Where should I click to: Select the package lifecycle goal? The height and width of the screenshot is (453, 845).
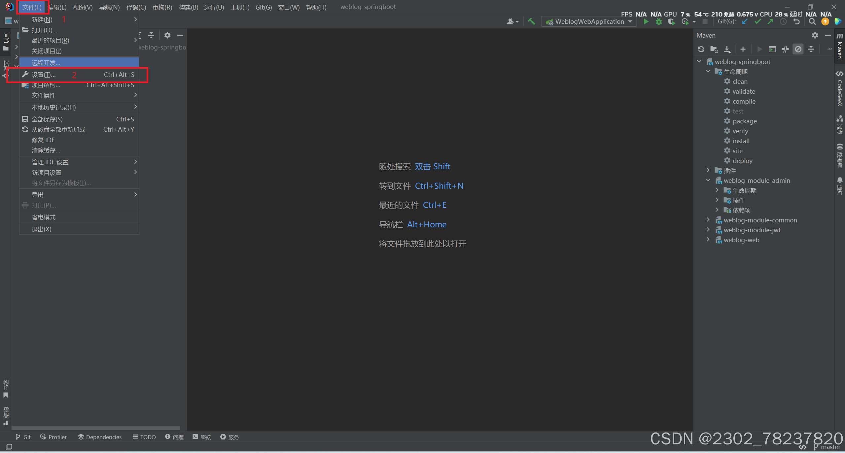[x=744, y=121]
